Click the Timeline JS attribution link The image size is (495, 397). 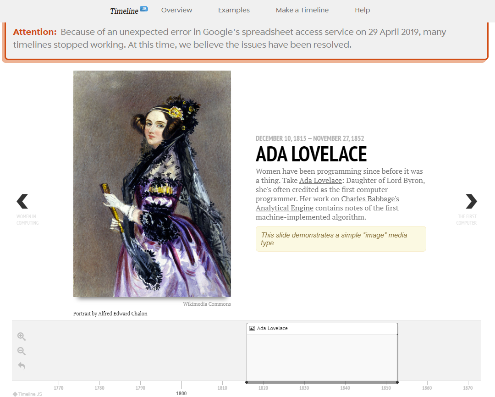(x=27, y=394)
